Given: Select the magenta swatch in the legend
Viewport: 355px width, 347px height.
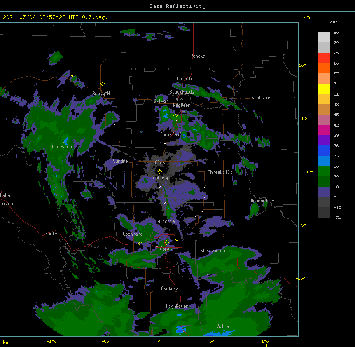Looking at the screenshot, I should click(x=324, y=130).
